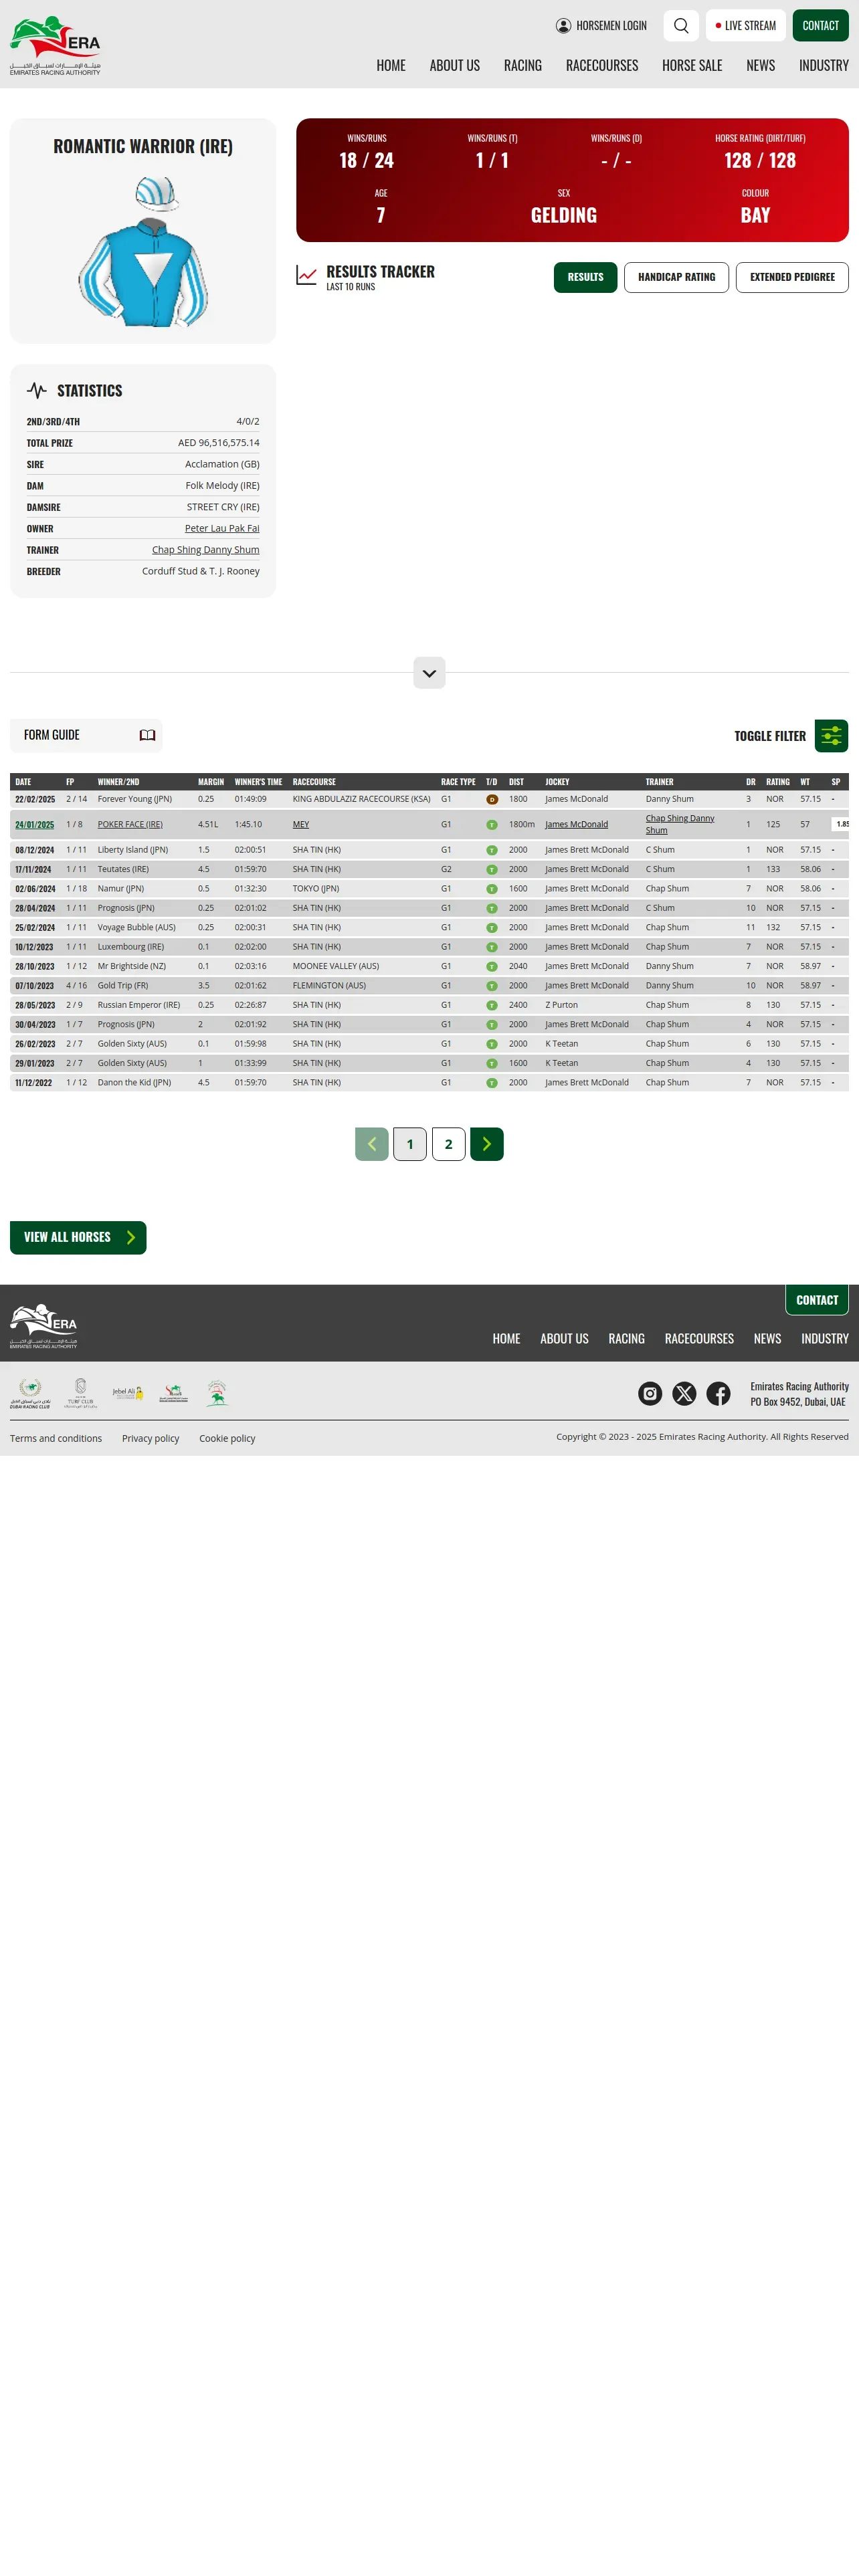859x2576 pixels.
Task: Click James McDonald jockey link in 24/01/2025 row
Action: (x=576, y=825)
